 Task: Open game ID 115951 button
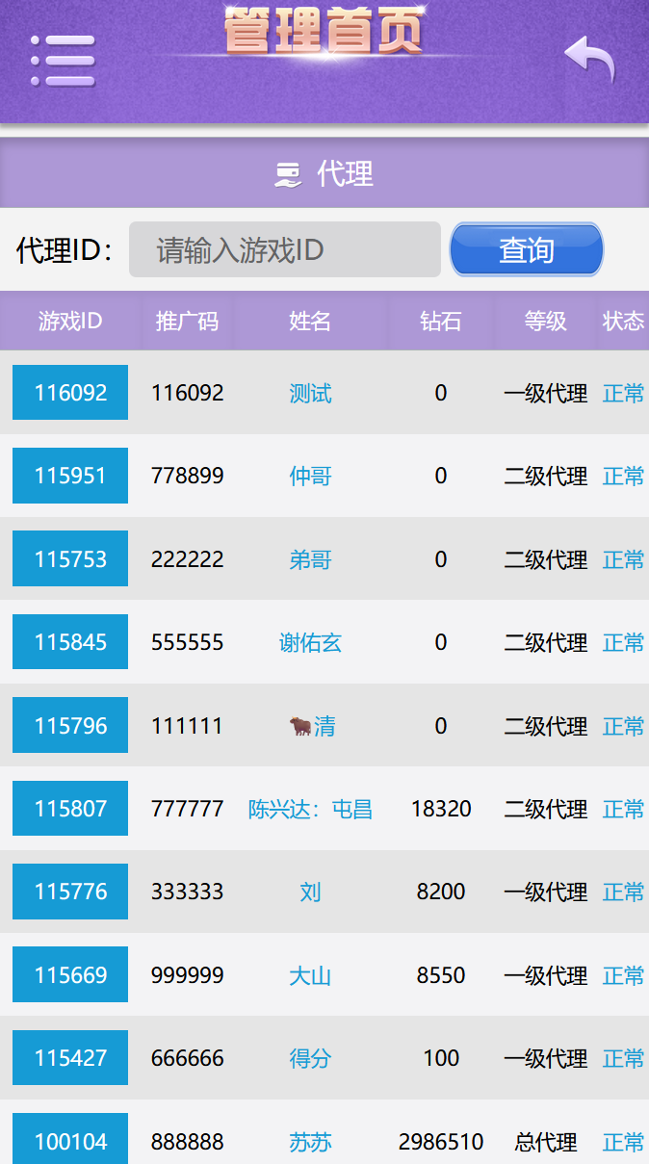tap(70, 476)
